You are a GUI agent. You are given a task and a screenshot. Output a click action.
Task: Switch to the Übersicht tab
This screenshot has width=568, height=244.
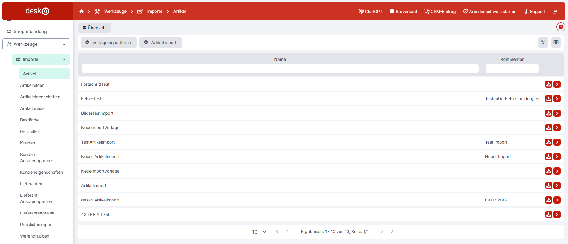click(95, 28)
